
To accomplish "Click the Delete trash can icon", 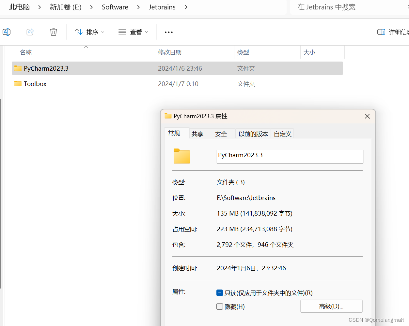I will pos(54,32).
